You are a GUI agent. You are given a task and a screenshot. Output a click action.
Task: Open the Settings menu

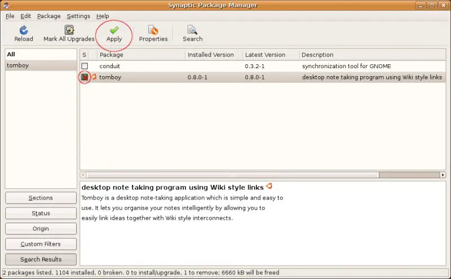coord(78,16)
